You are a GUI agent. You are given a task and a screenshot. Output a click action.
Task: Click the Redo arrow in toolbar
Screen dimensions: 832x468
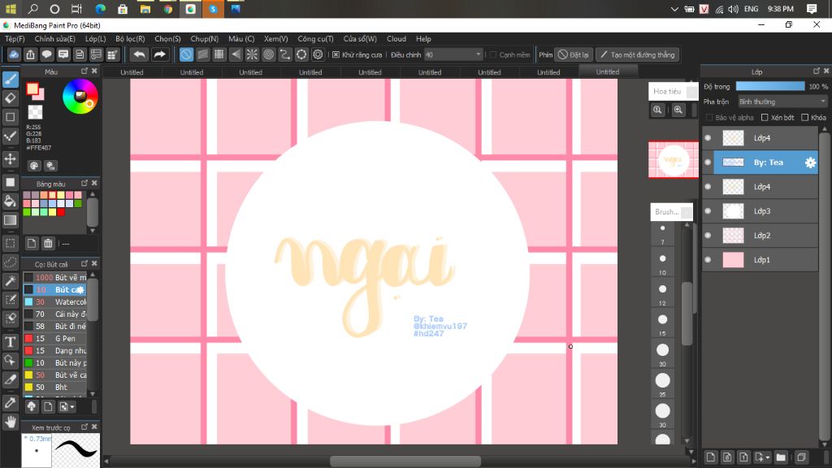[x=160, y=54]
